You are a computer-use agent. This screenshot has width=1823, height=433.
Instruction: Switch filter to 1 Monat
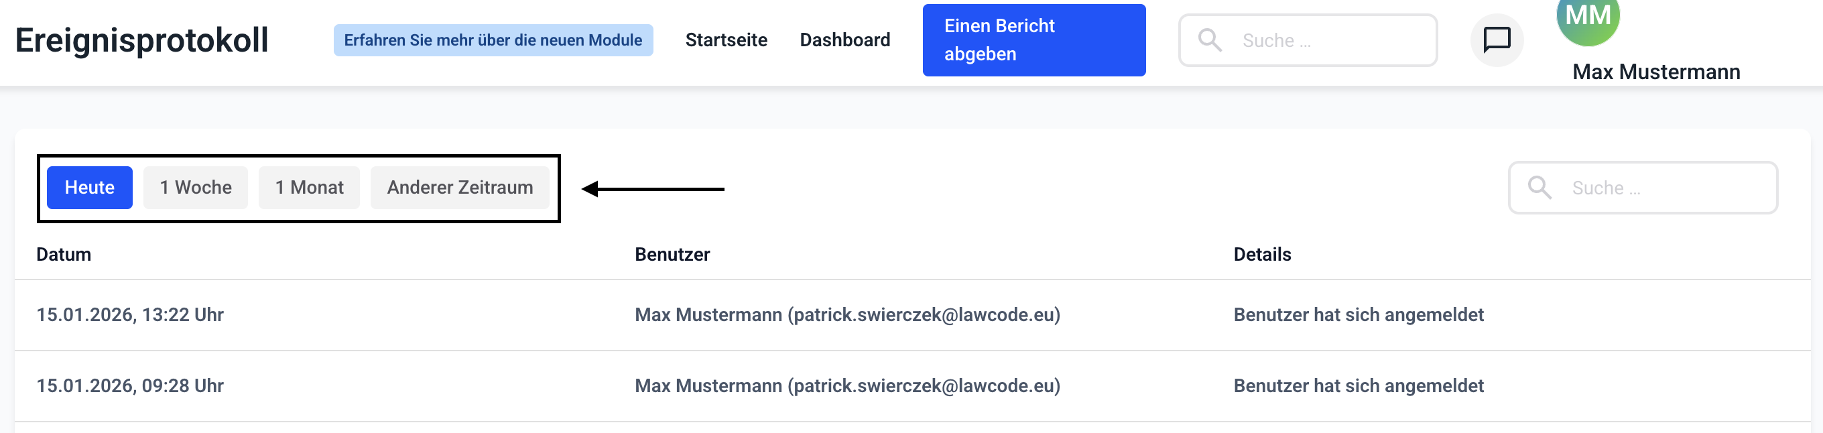[309, 188]
